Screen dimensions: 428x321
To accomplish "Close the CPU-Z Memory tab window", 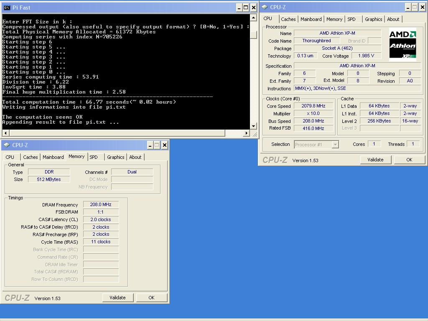I will click(x=165, y=145).
